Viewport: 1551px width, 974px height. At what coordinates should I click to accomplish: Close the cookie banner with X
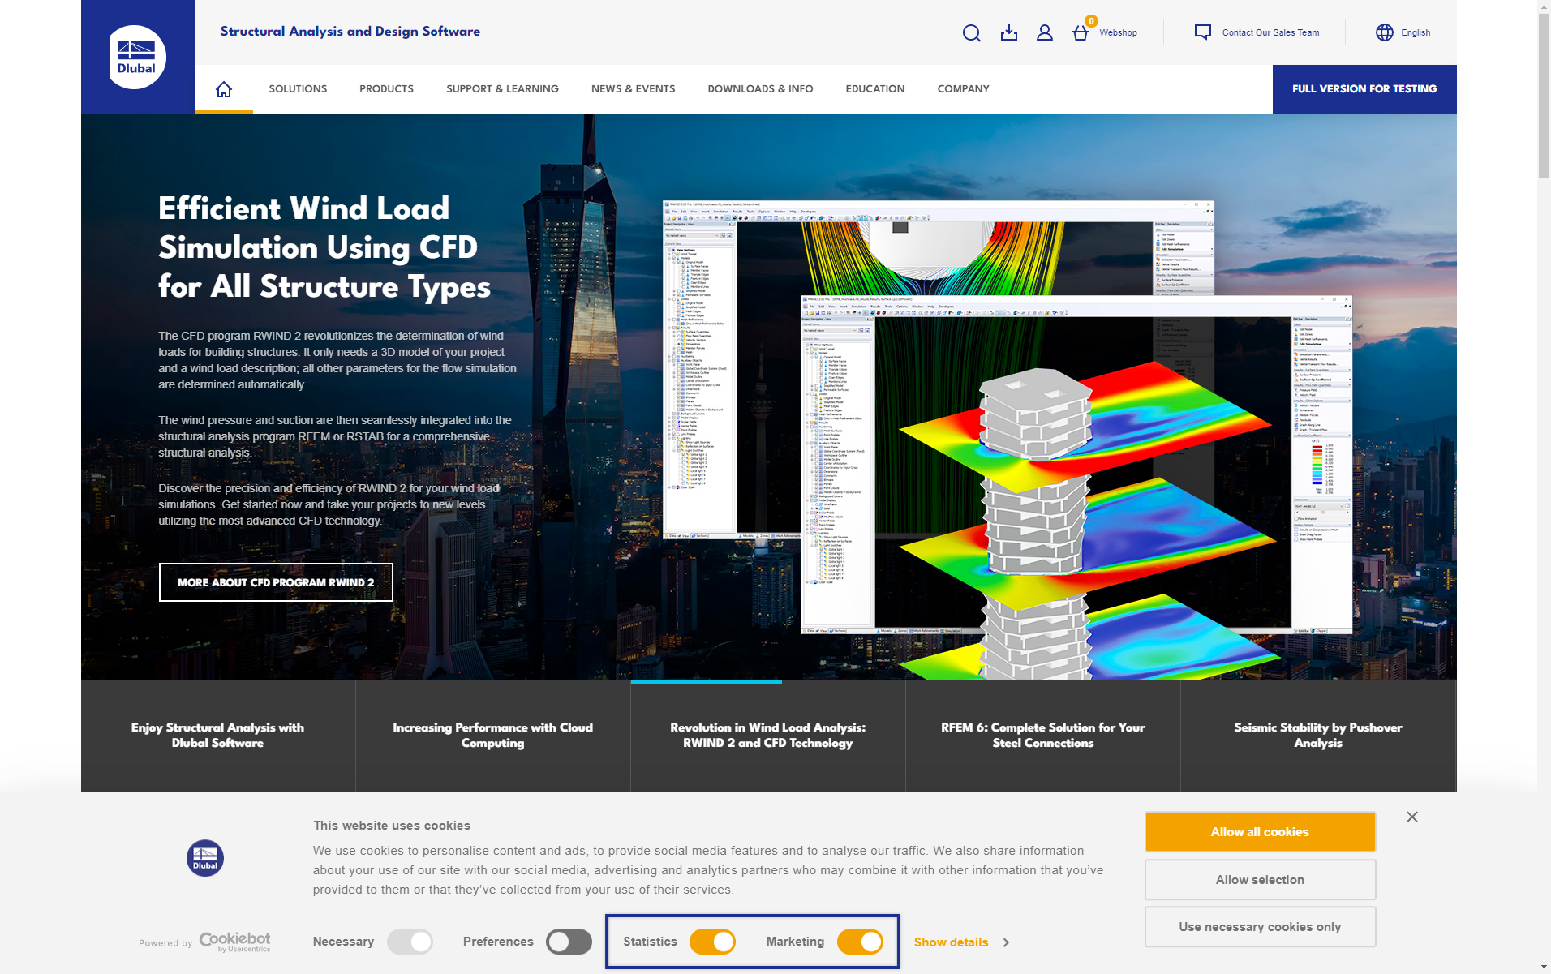coord(1412,817)
